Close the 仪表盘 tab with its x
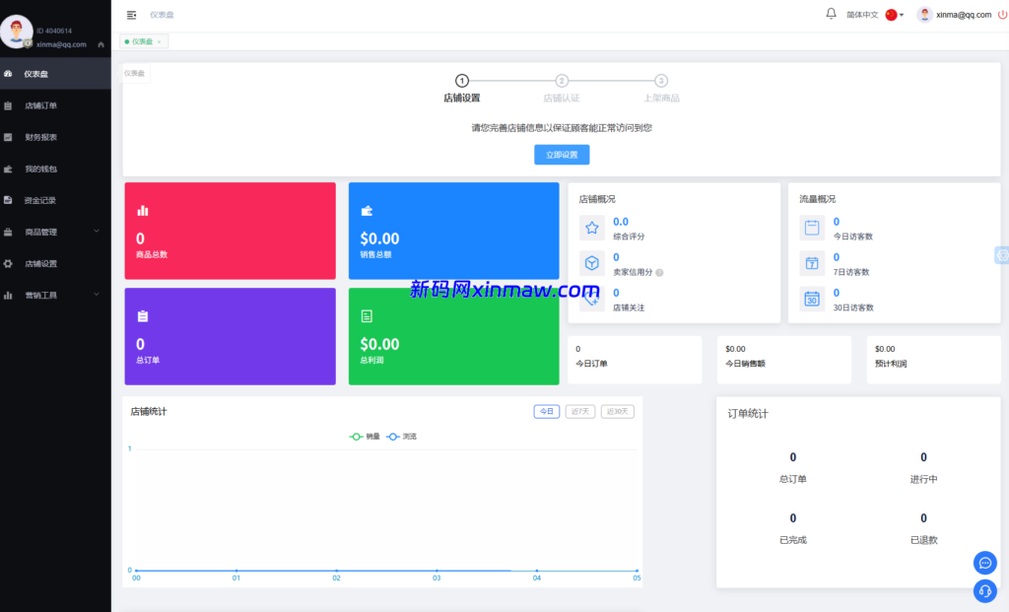 coord(159,41)
